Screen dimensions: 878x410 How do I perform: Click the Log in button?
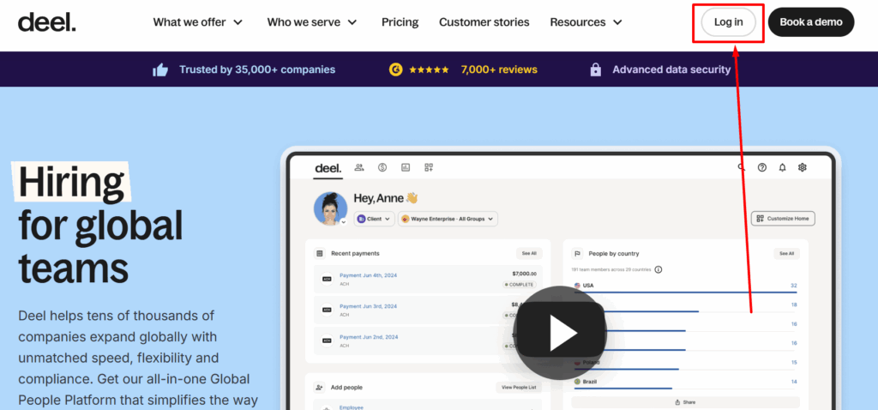[729, 22]
